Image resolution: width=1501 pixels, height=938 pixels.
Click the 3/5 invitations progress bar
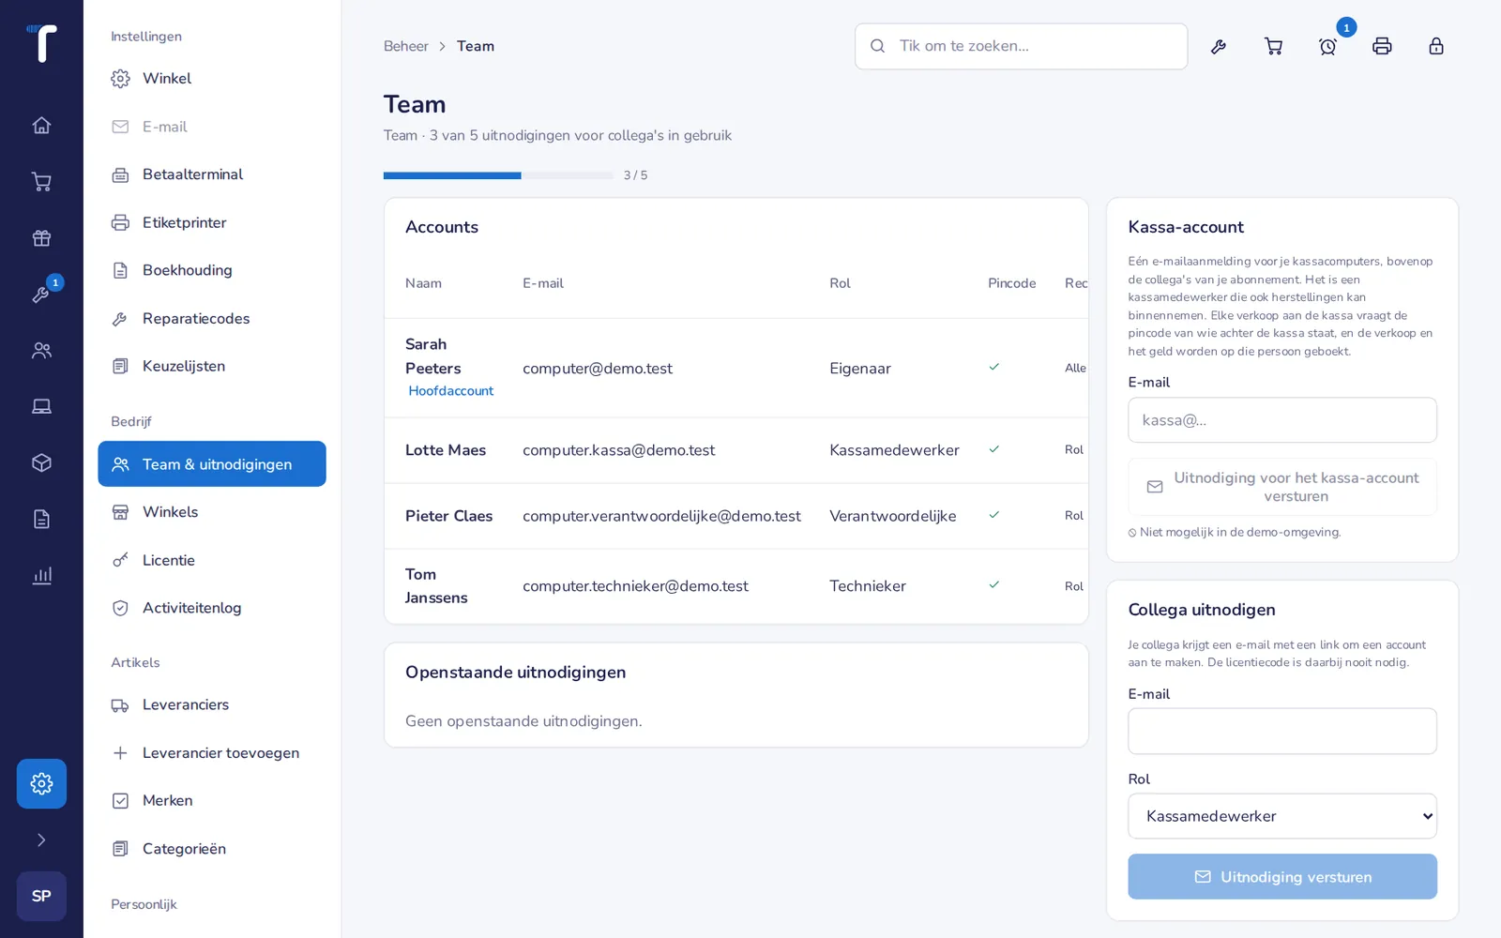pyautogui.click(x=498, y=175)
